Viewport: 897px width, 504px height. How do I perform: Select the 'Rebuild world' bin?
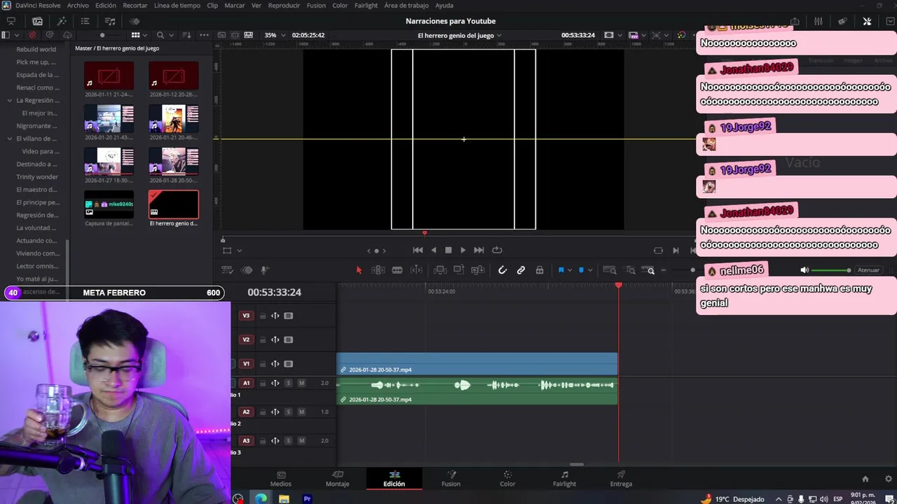coord(36,49)
